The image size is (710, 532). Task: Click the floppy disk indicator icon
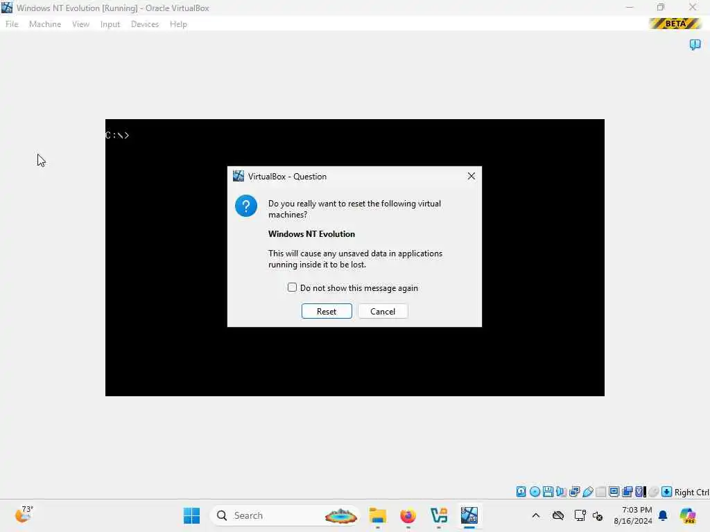pos(548,492)
